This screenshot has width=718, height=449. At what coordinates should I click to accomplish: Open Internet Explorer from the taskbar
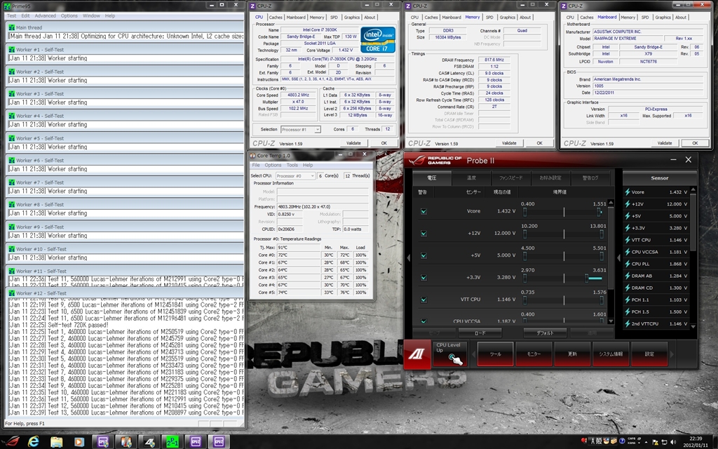click(x=33, y=441)
